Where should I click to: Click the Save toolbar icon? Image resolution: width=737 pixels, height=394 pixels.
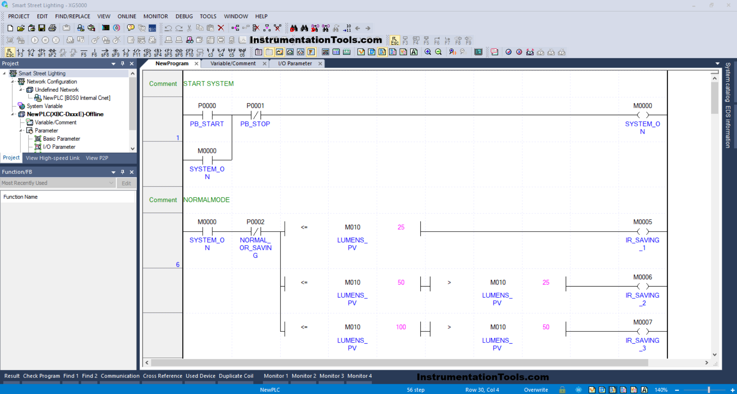point(42,28)
